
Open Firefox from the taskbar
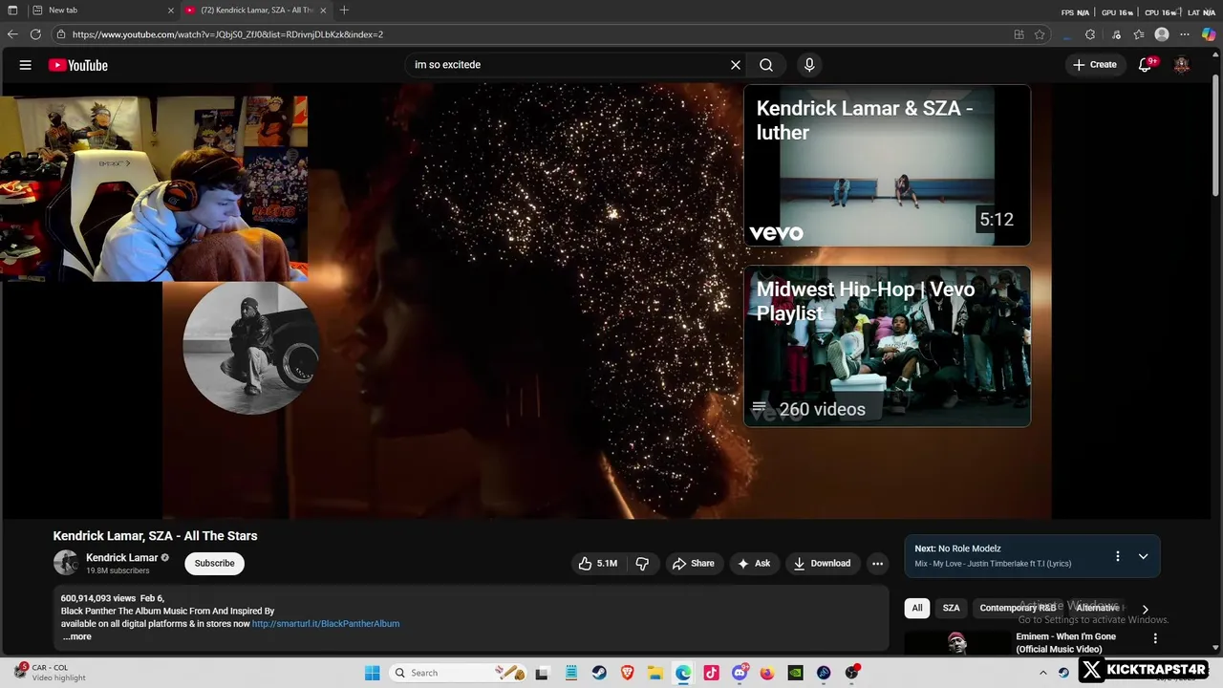coord(767,673)
